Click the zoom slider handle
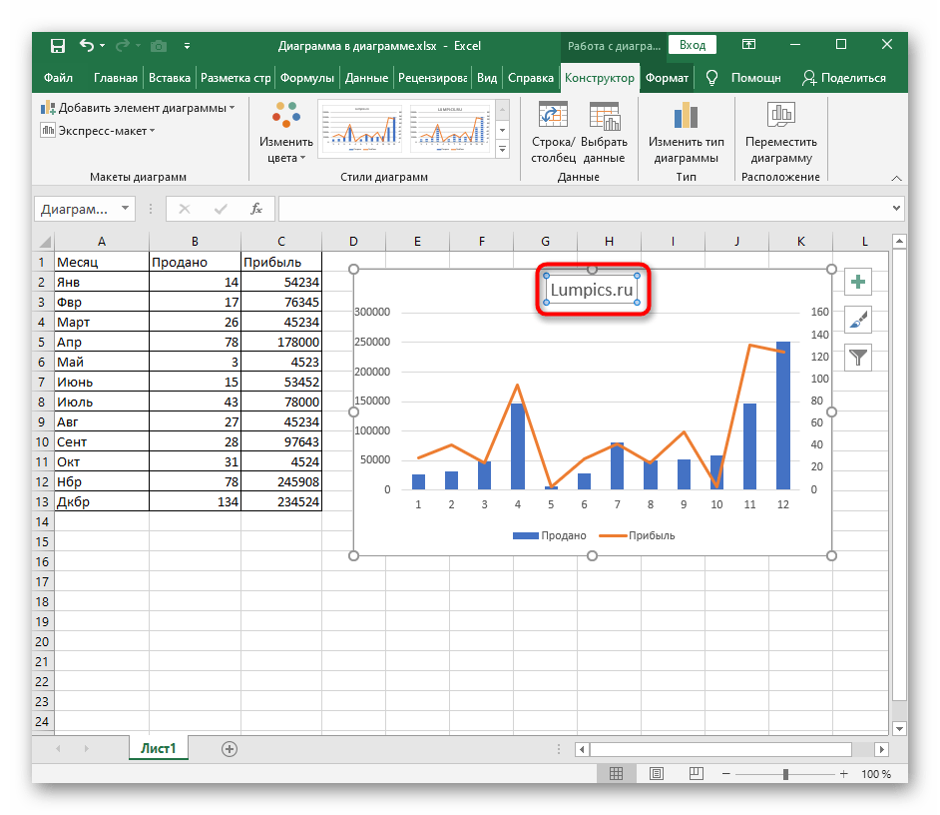 pyautogui.click(x=785, y=774)
